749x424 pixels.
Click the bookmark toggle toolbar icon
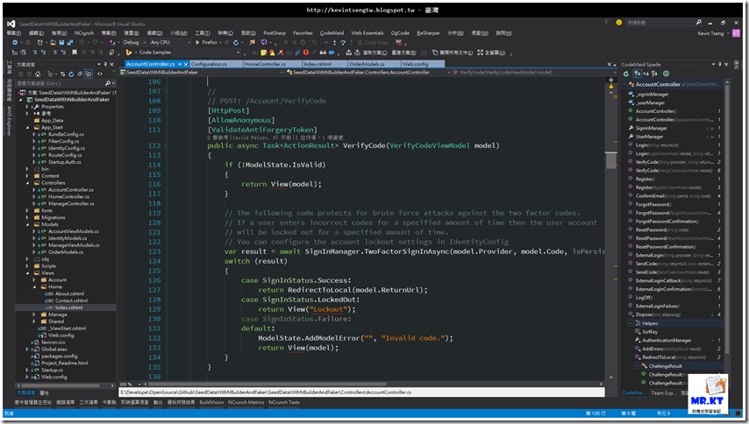[75, 53]
